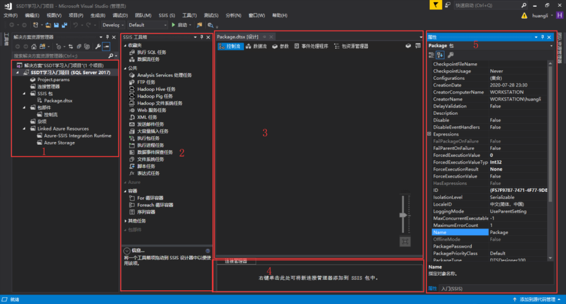Toggle auto-hide pin on Properties panel
Screen dimensions: 566x304
[542, 37]
